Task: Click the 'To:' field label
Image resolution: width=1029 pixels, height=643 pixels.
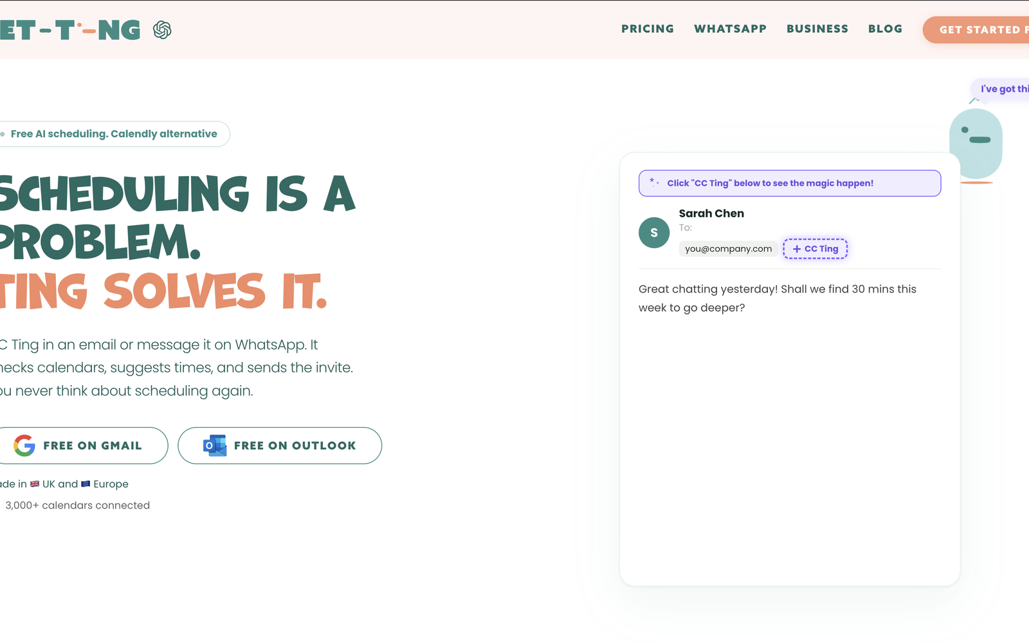Action: coord(686,228)
